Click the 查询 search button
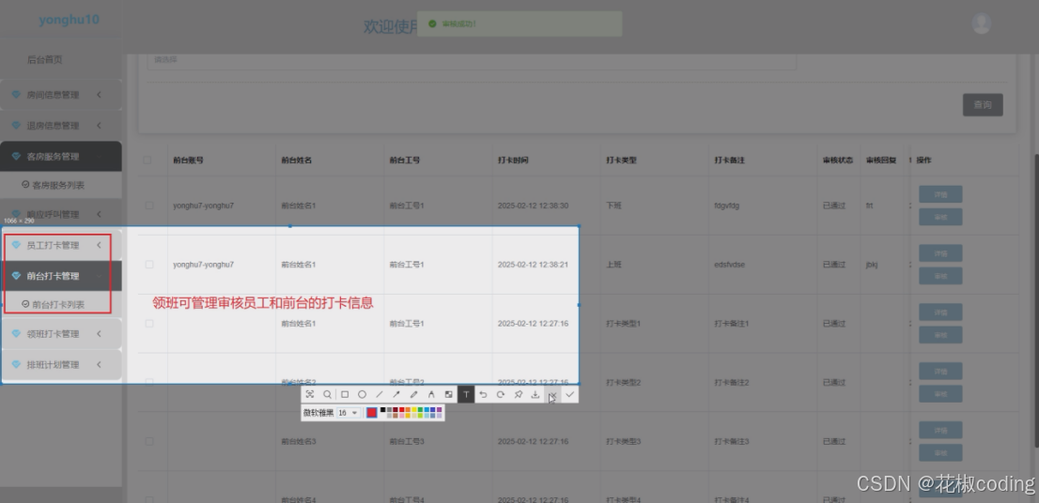This screenshot has width=1039, height=503. coord(982,104)
